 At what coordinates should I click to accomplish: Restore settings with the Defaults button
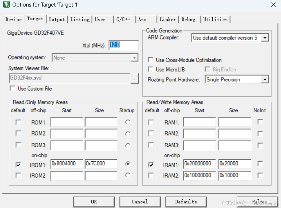pos(186,202)
